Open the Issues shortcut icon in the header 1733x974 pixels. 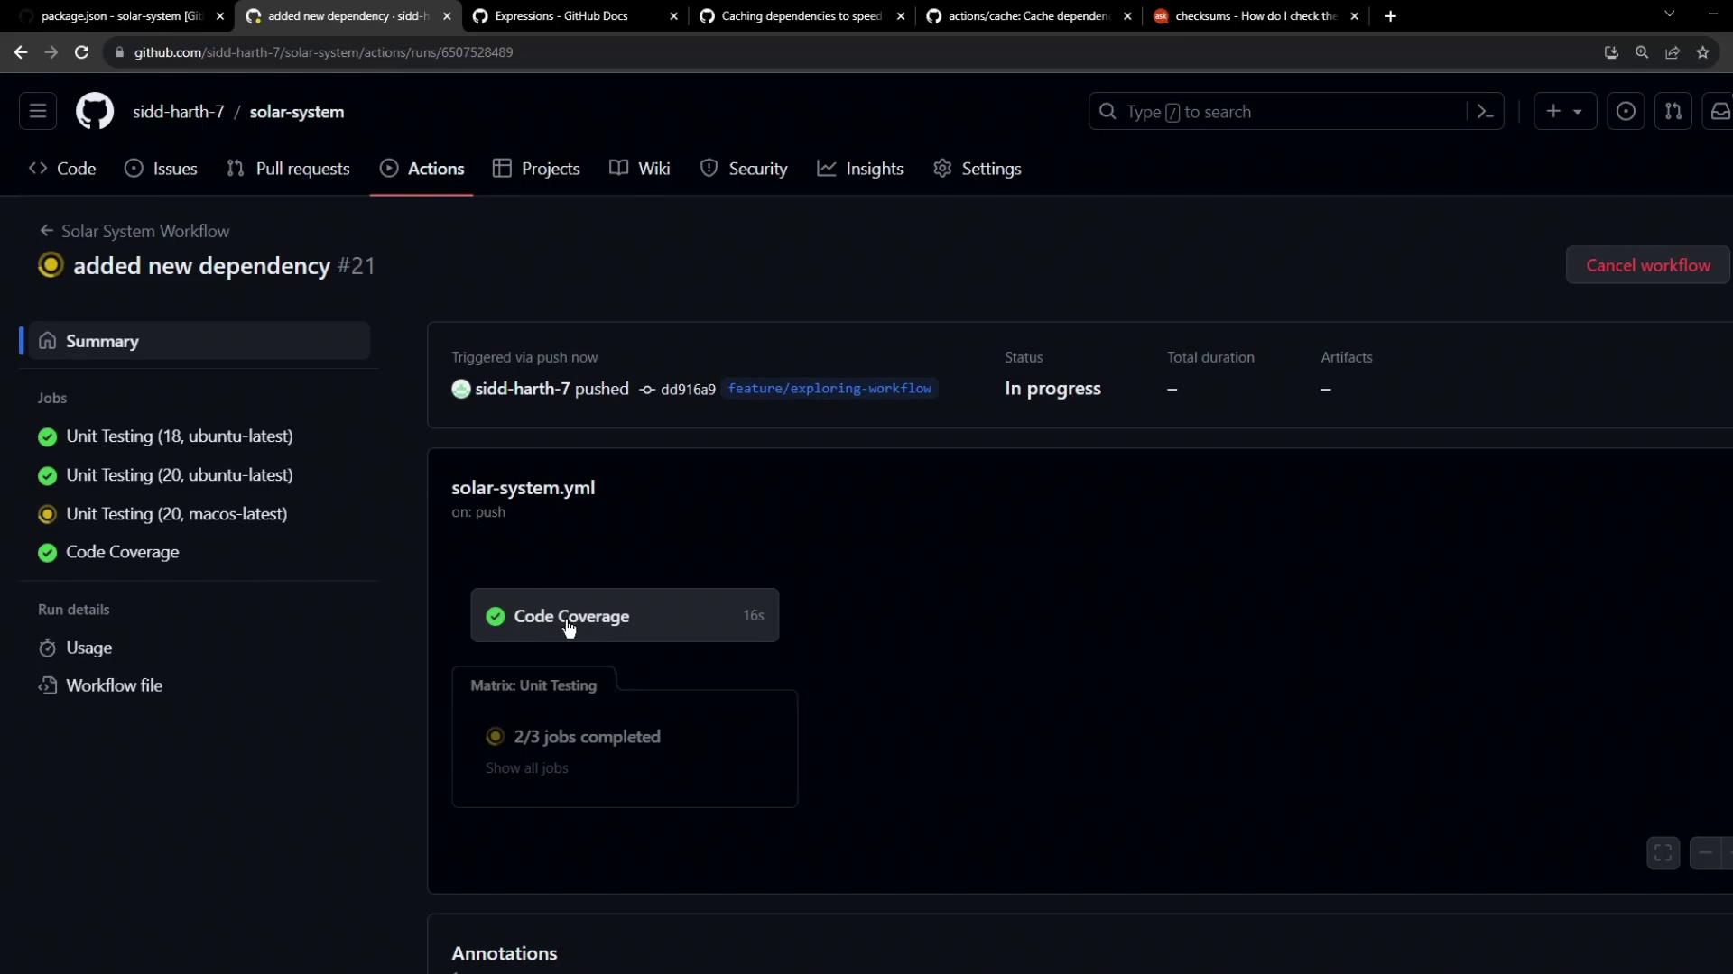1626,112
